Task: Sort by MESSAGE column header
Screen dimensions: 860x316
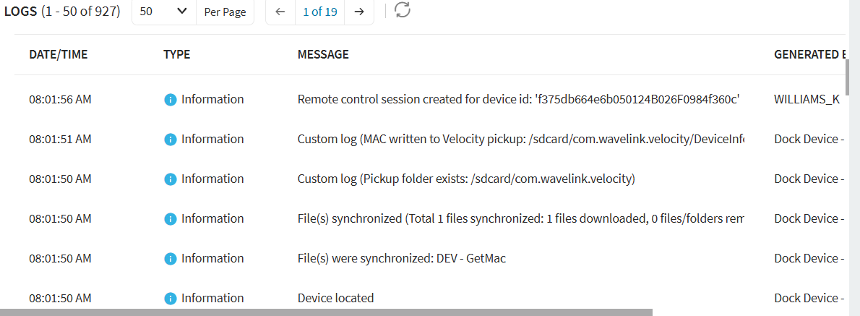Action: [x=323, y=54]
